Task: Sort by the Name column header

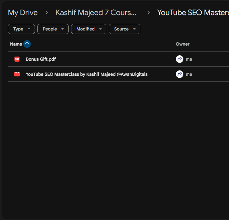Action: [x=16, y=44]
